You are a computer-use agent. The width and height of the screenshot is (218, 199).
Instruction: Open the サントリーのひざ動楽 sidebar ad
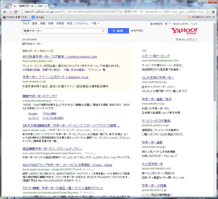pyautogui.click(x=156, y=121)
